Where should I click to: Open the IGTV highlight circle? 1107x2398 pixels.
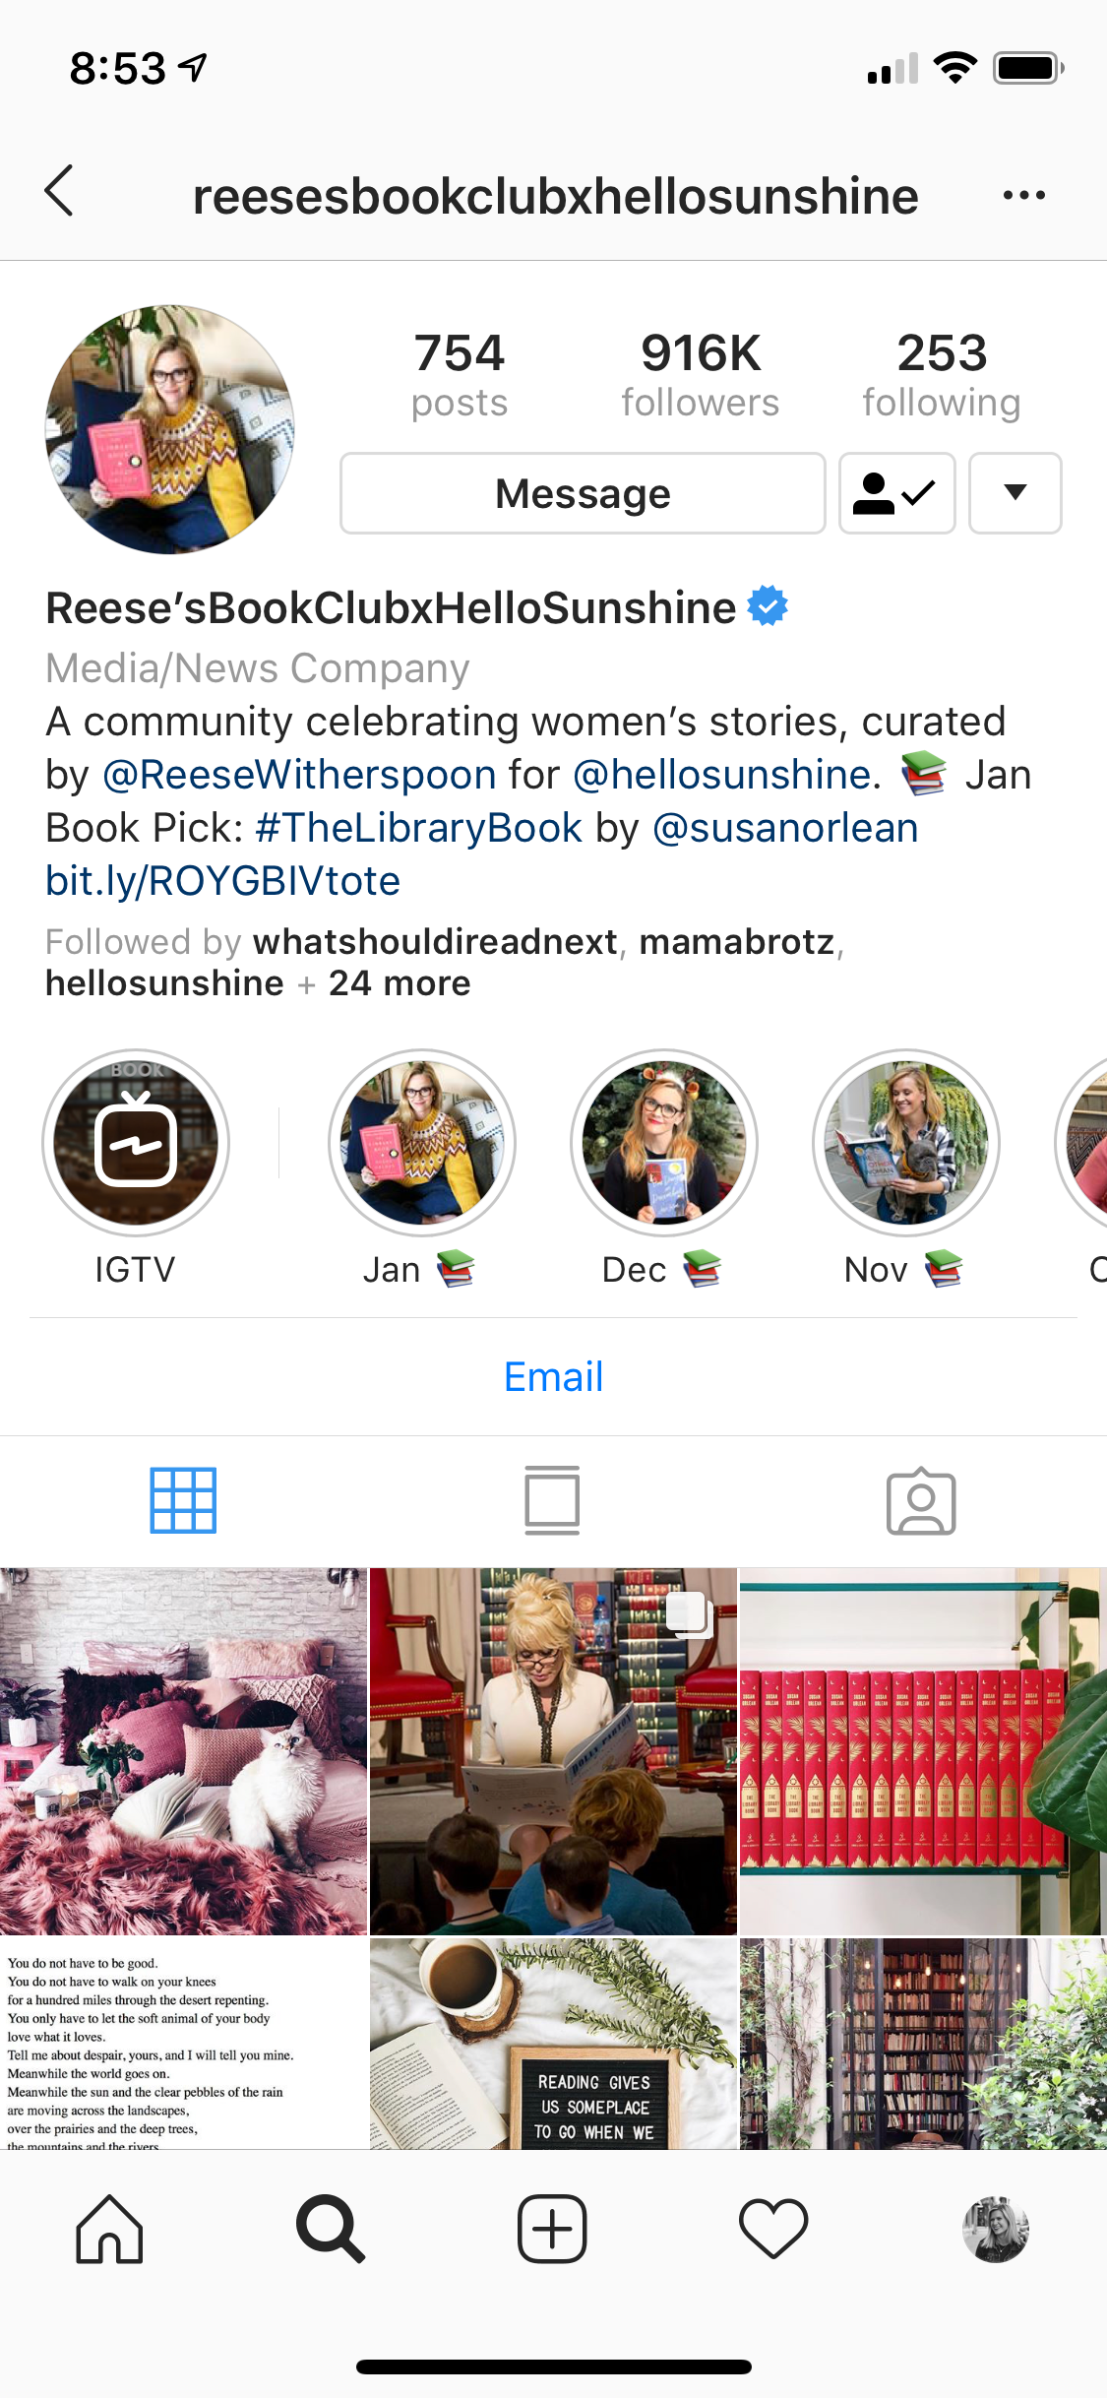click(x=136, y=1143)
